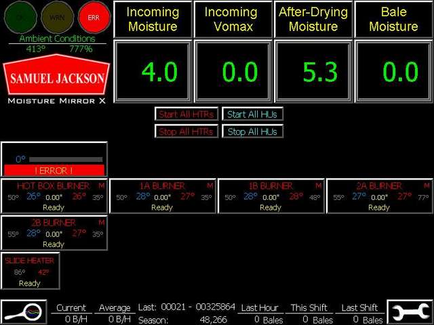
Task: Open the magnifying glass inspection icon
Action: point(24,312)
